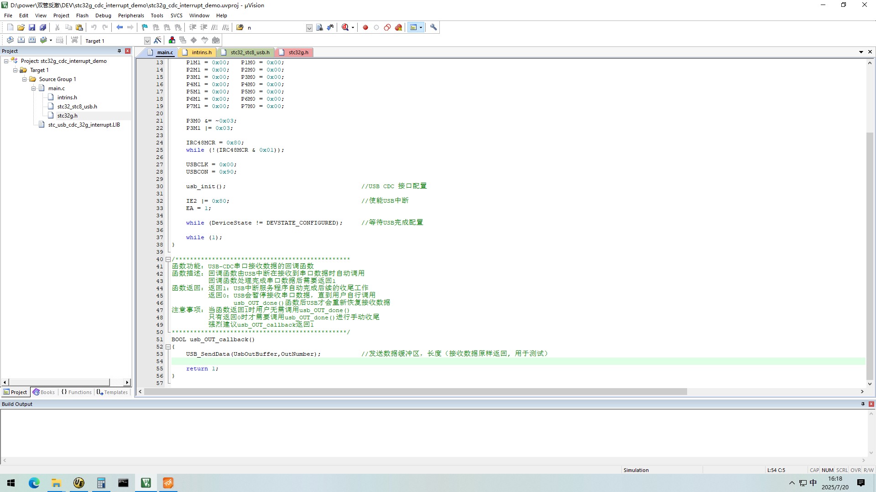Switch to stc32g.h editor tab

(x=294, y=52)
